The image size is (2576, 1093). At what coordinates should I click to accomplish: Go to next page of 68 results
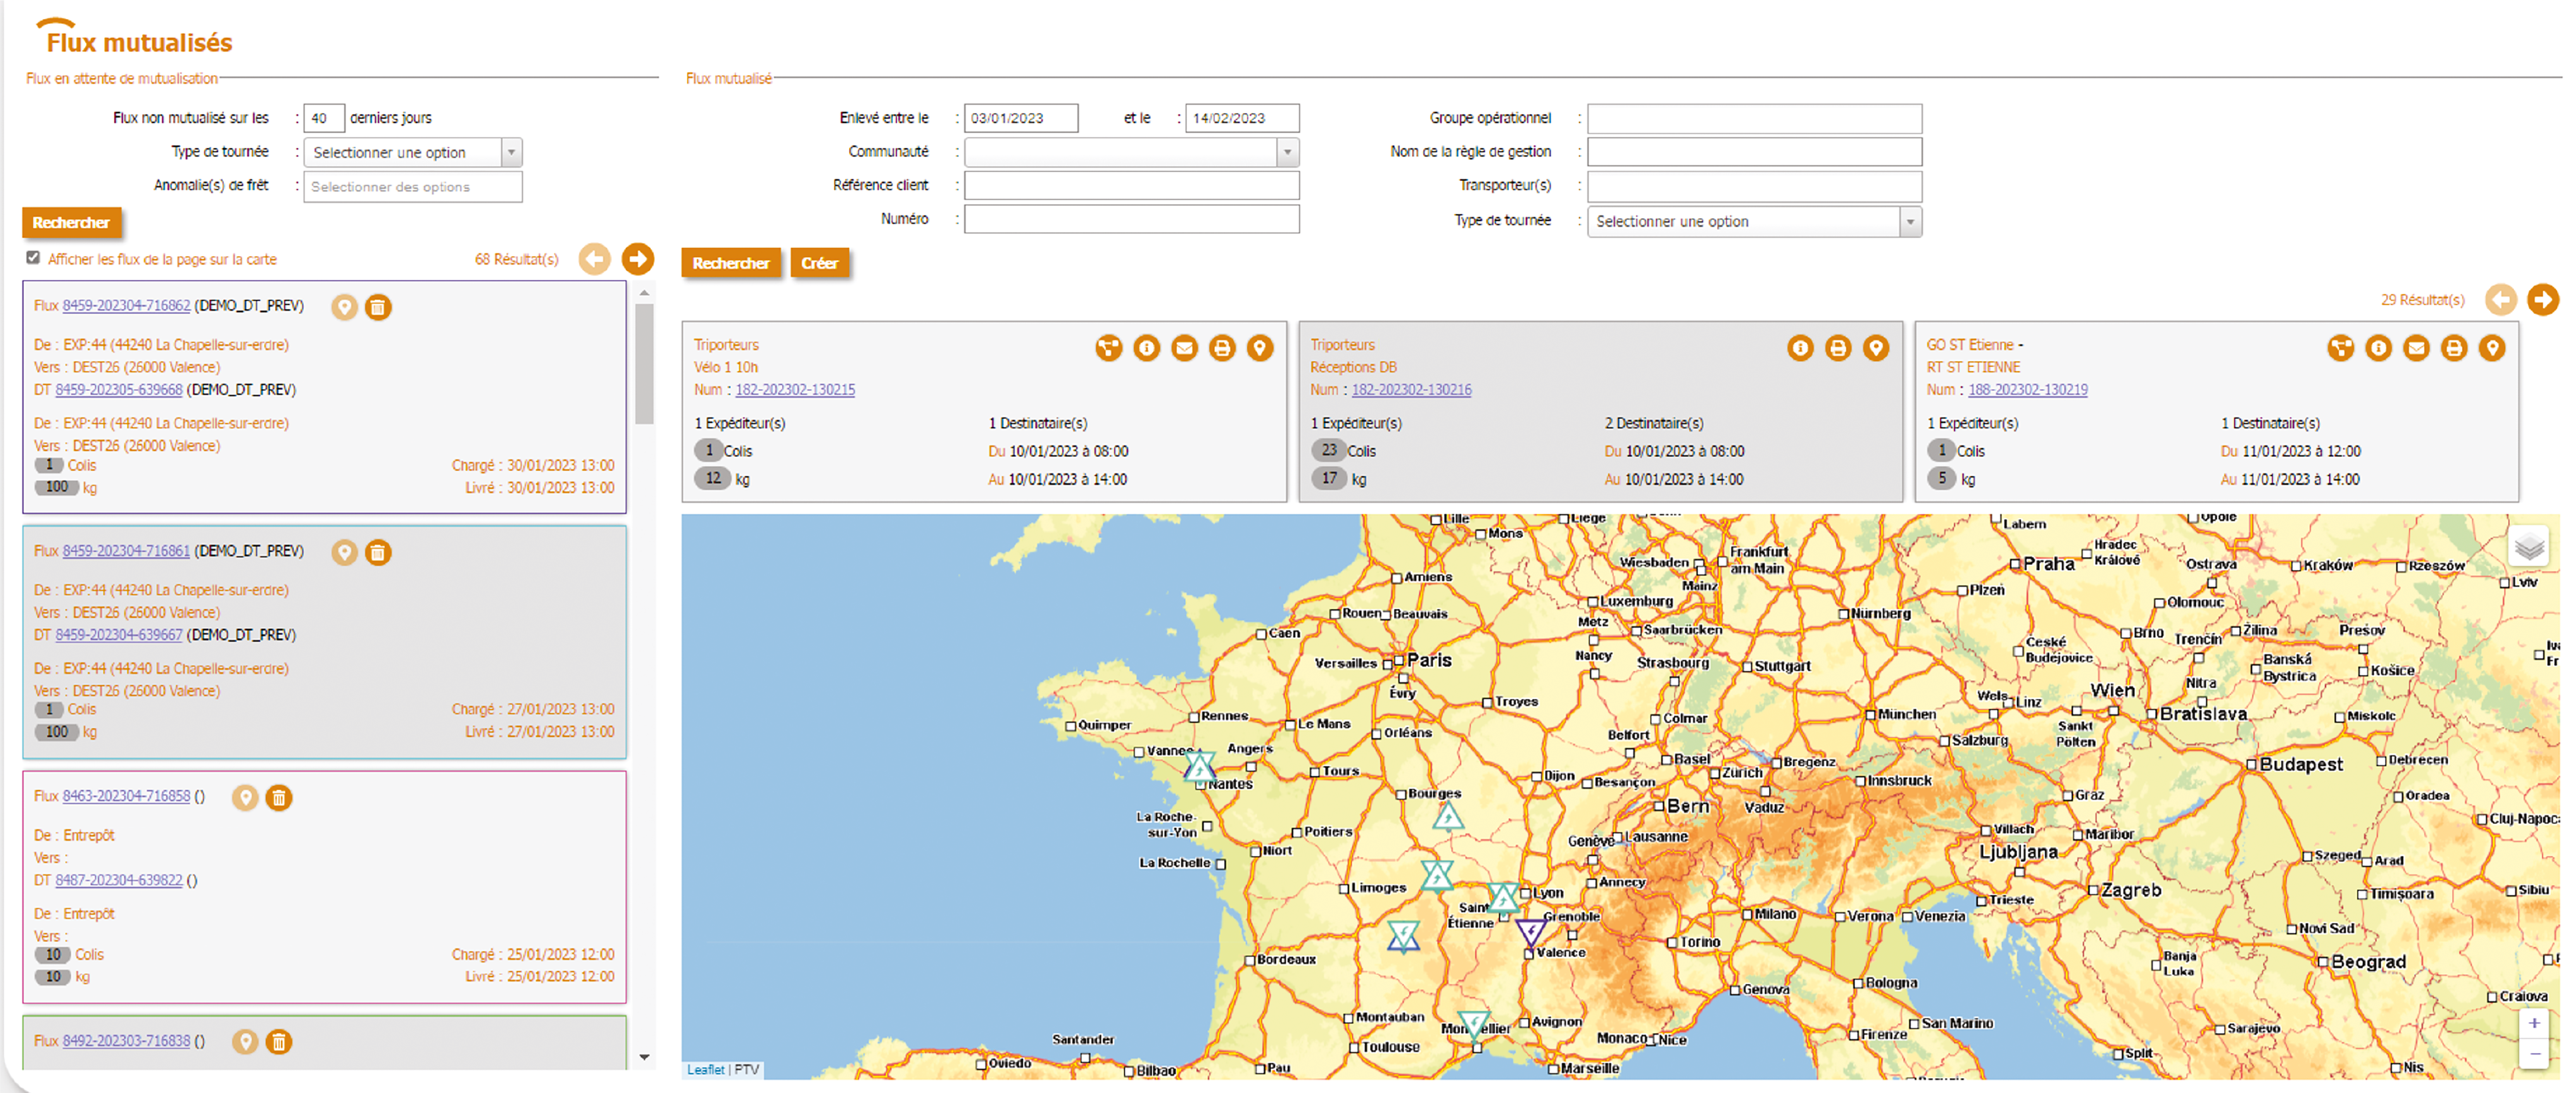pyautogui.click(x=637, y=259)
